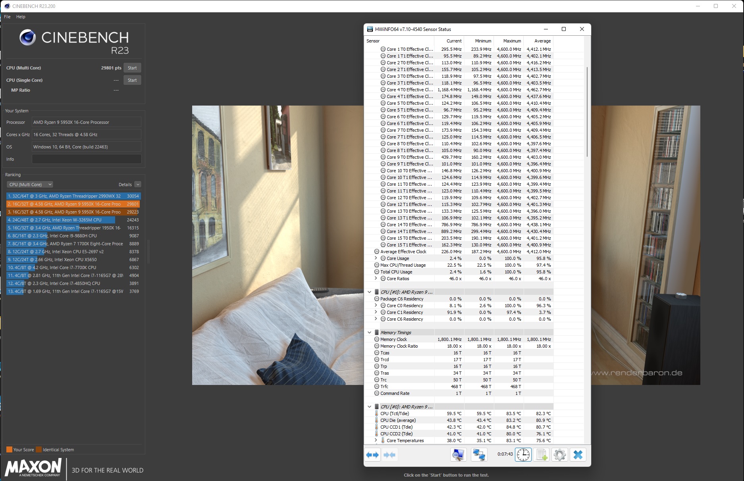Click the sensor icon beside Package C6 Residency

pos(377,299)
